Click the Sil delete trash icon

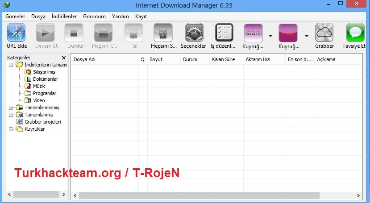pyautogui.click(x=133, y=33)
